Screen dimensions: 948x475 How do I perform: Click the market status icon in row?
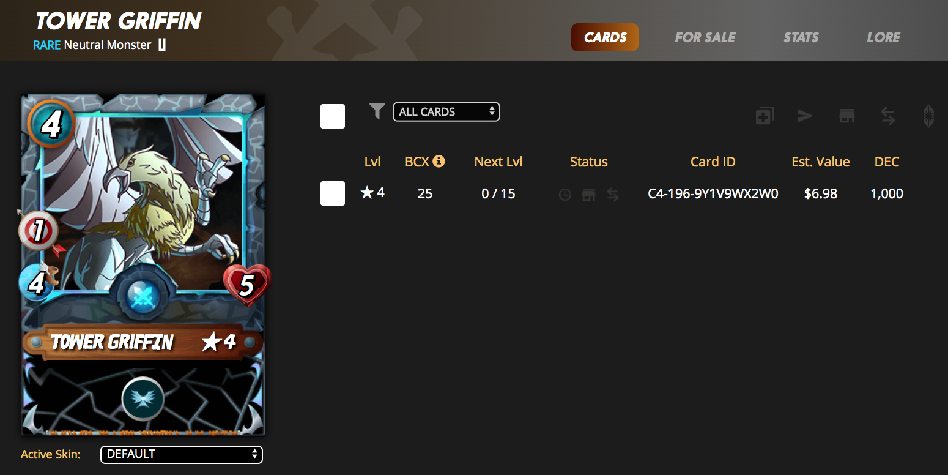[588, 195]
